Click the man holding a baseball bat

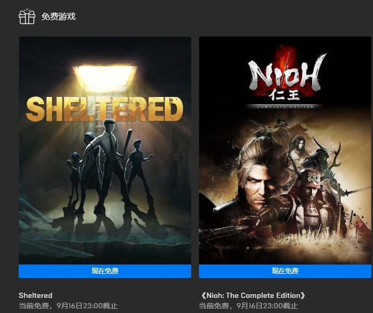click(x=108, y=164)
